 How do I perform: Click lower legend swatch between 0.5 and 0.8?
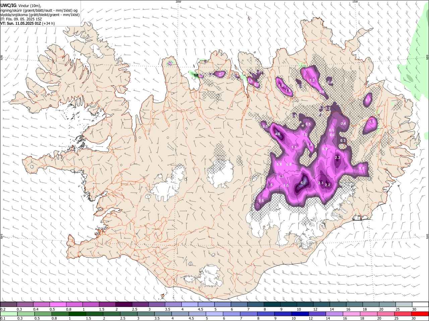(43, 314)
